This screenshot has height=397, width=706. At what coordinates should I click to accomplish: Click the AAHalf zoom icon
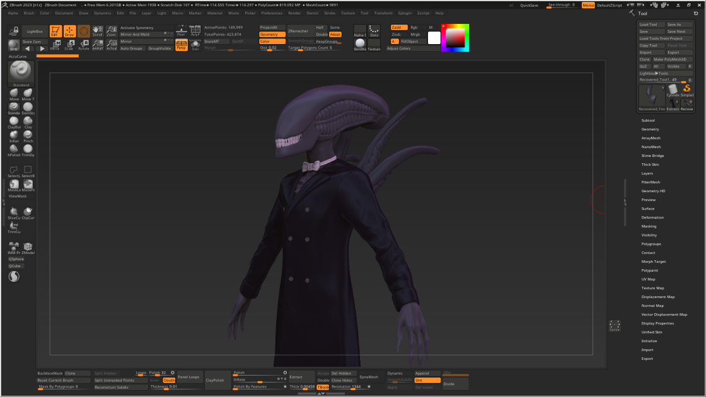[x=97, y=45]
